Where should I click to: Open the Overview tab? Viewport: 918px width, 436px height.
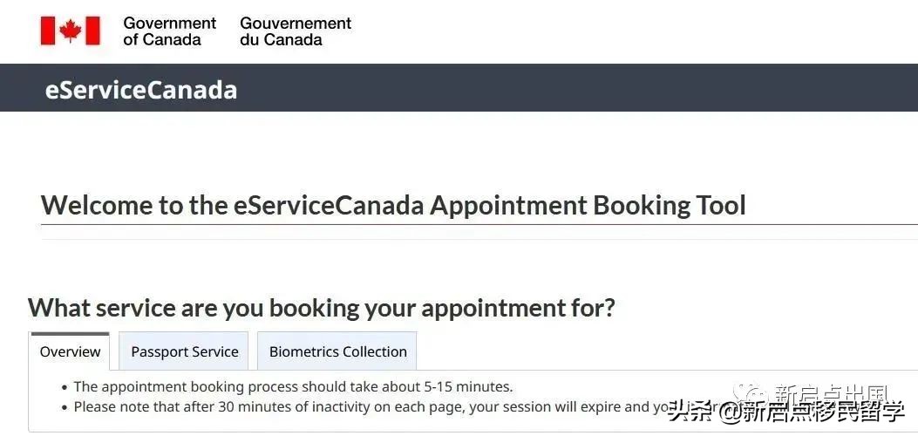(70, 351)
